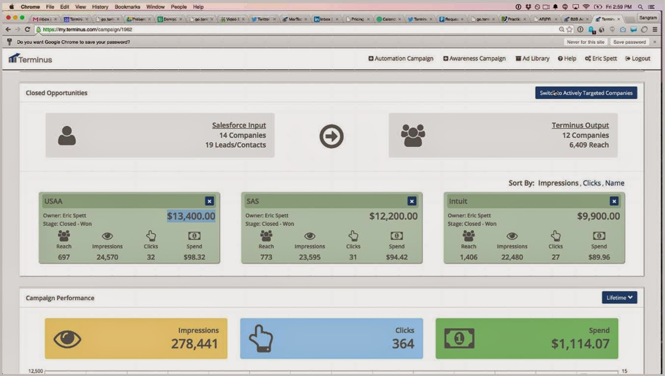Image resolution: width=665 pixels, height=376 pixels.
Task: Click the Spend money icon on SAS card
Action: click(x=396, y=236)
